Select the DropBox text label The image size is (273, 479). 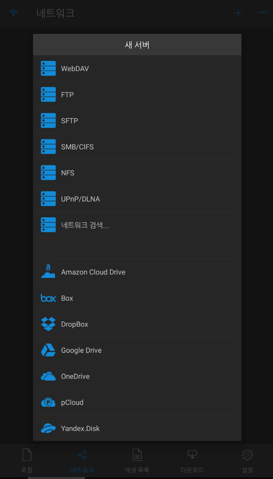click(x=75, y=324)
